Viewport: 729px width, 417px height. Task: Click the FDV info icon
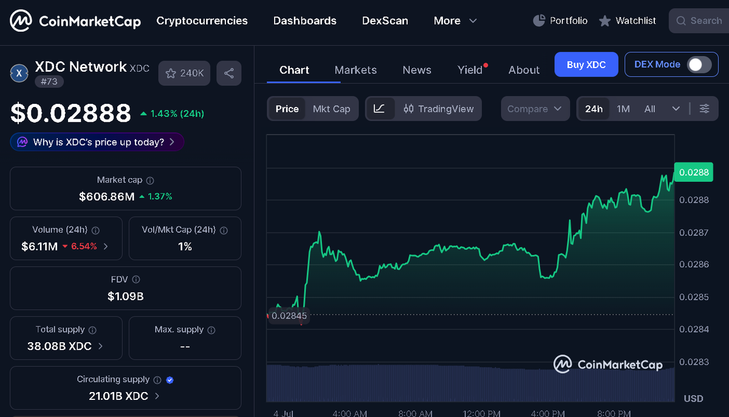(136, 280)
